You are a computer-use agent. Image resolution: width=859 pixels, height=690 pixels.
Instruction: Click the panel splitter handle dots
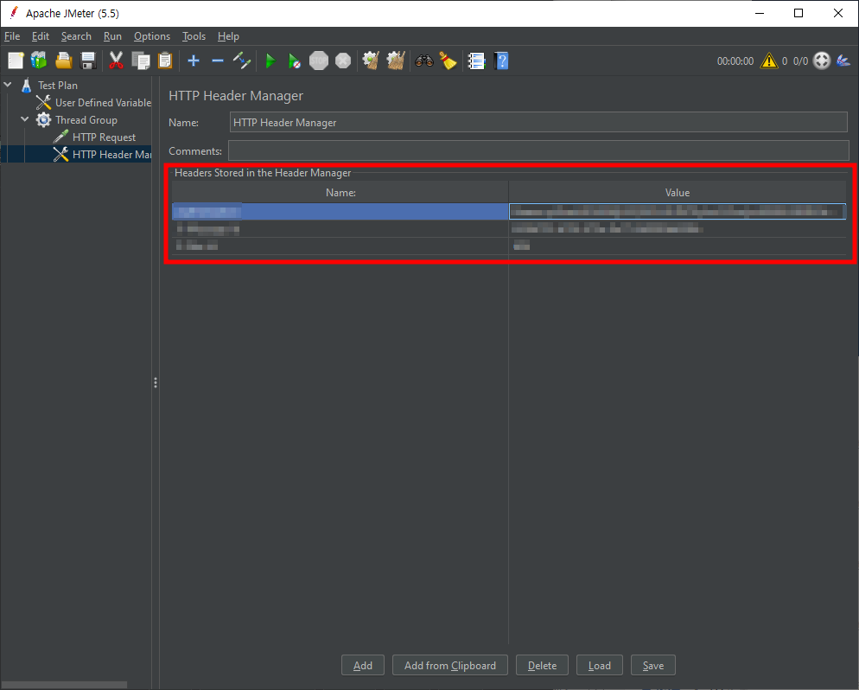pos(156,382)
